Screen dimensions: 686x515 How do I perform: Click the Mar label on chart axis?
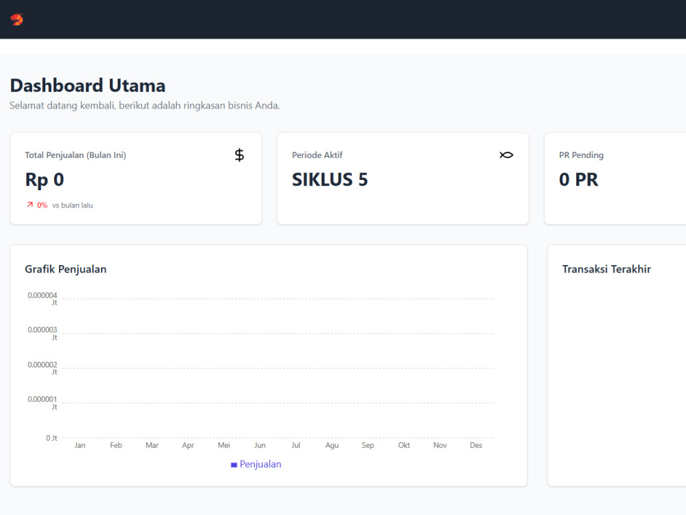point(152,445)
